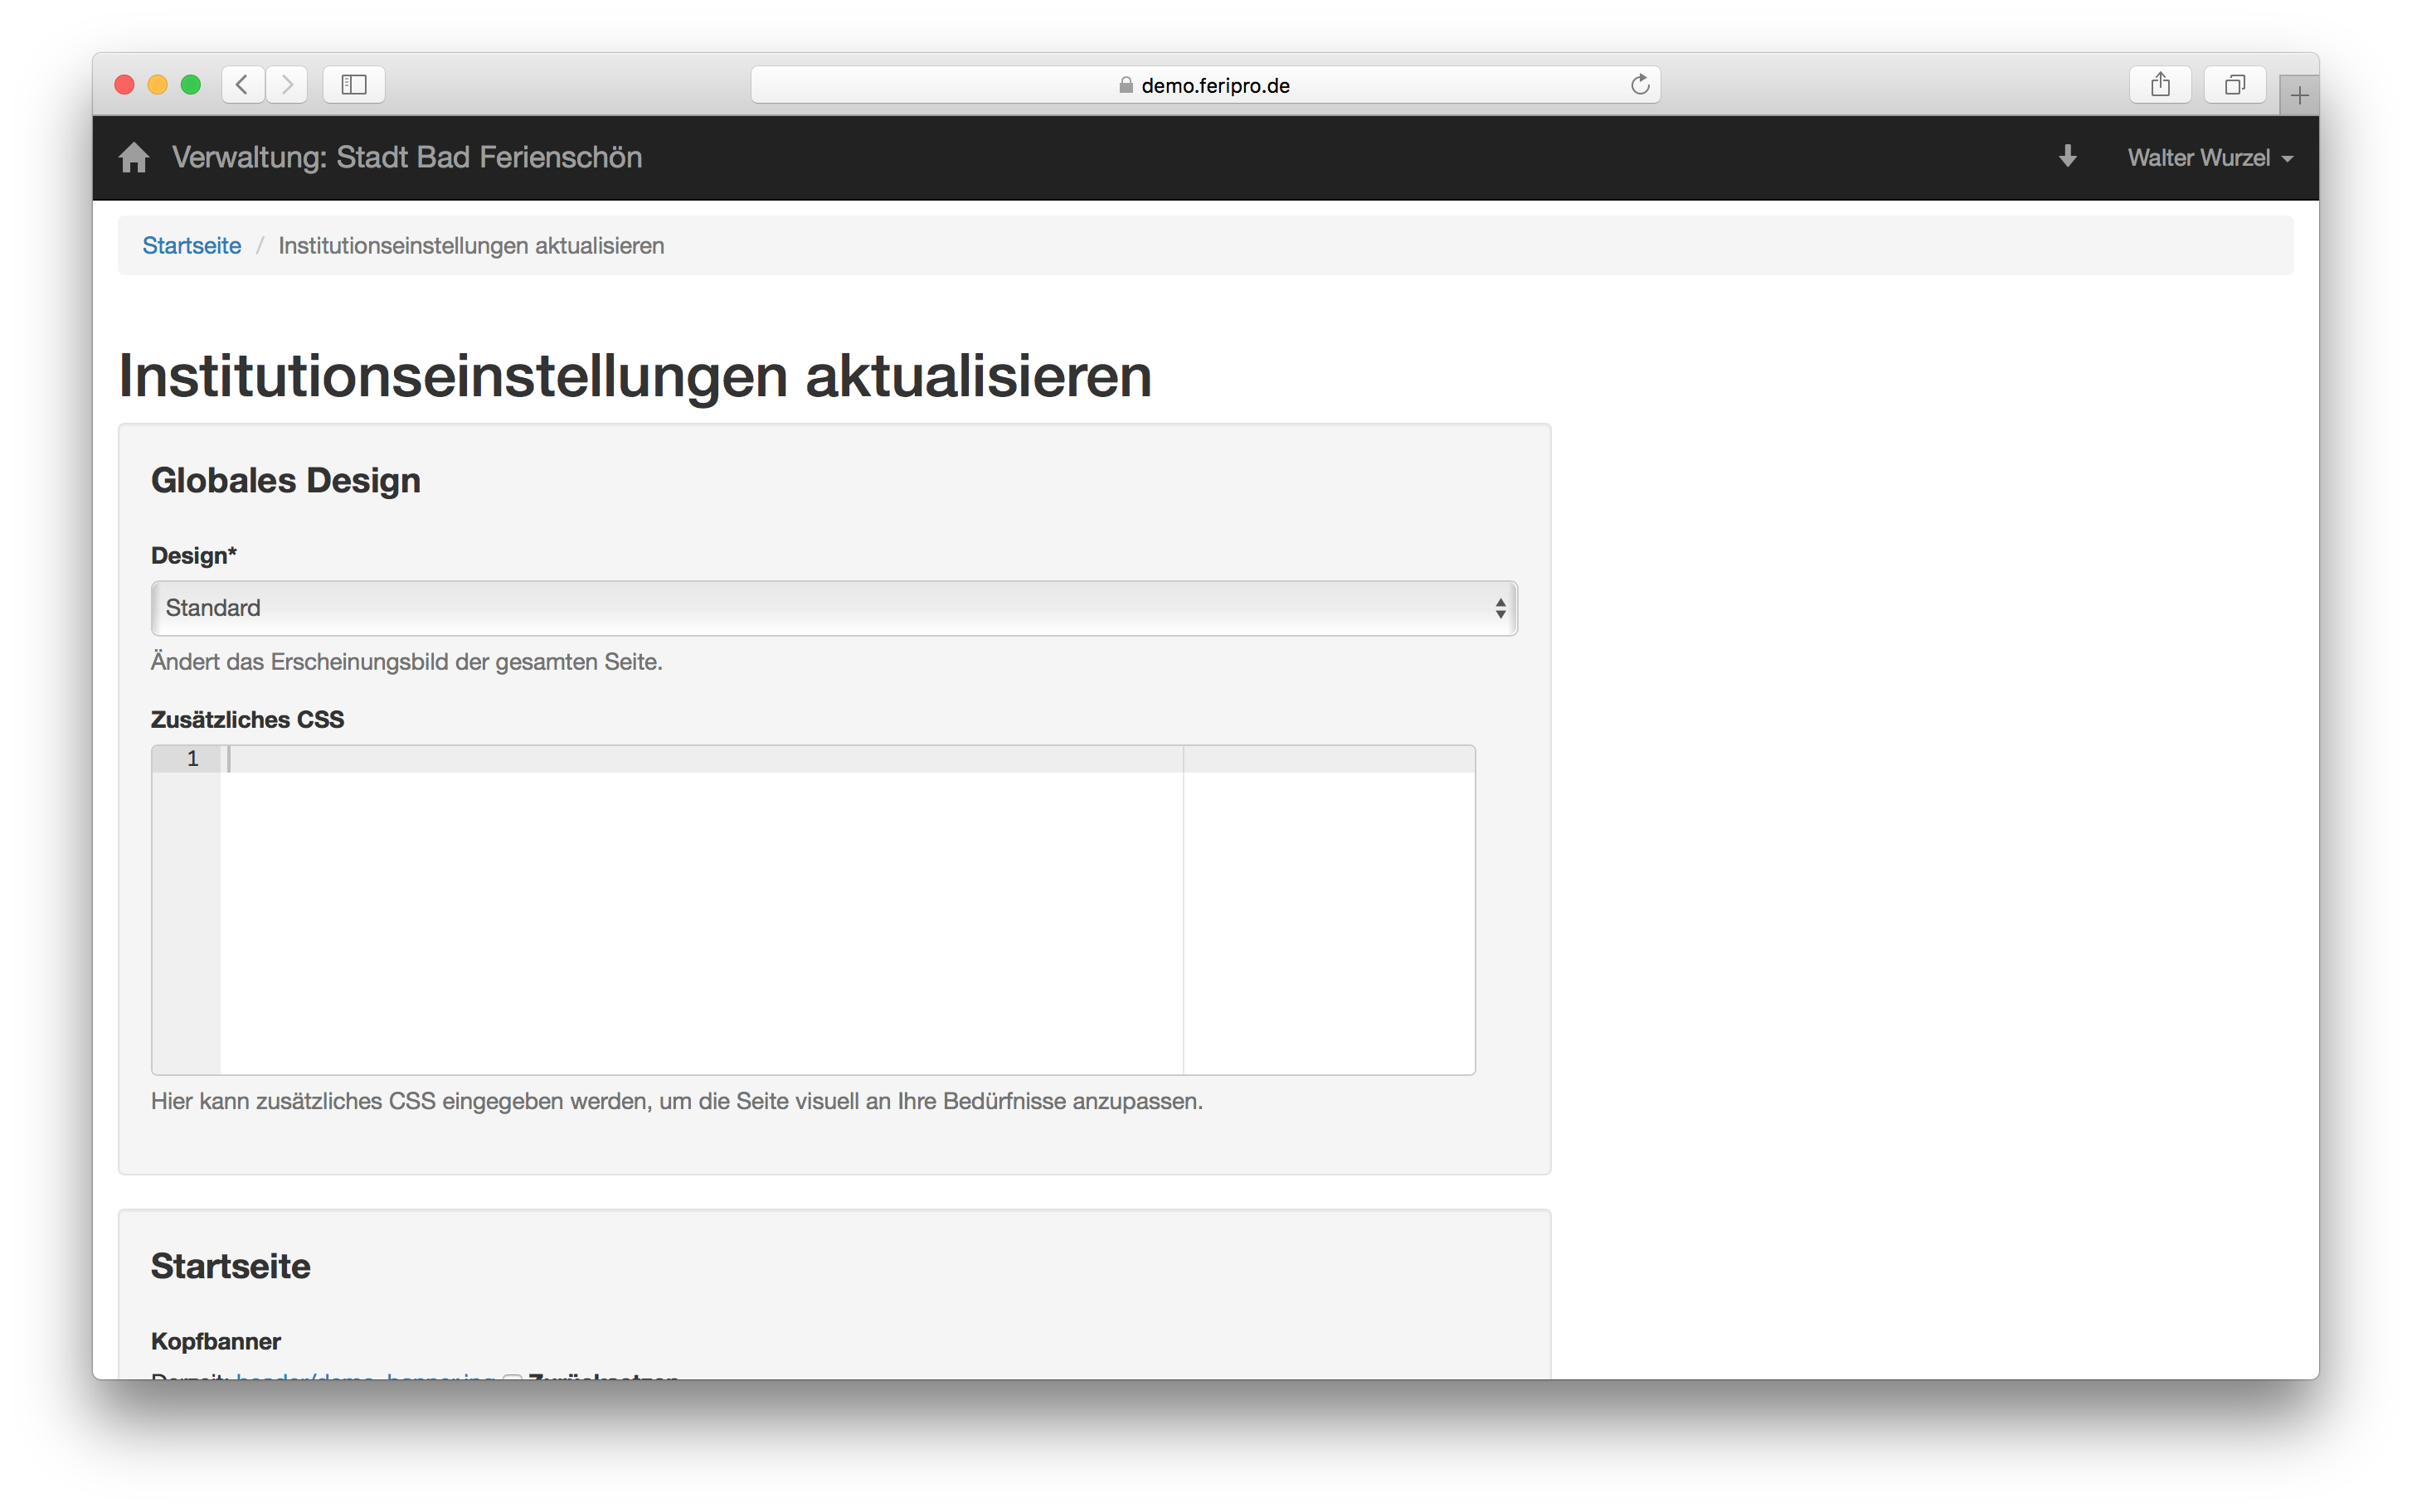Click the download arrow icon in navbar
This screenshot has width=2412, height=1512.
2067,157
